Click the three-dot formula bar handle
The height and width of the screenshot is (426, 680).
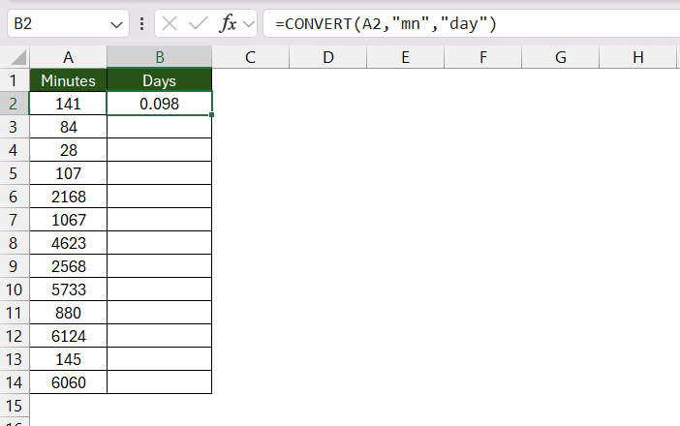pos(141,24)
